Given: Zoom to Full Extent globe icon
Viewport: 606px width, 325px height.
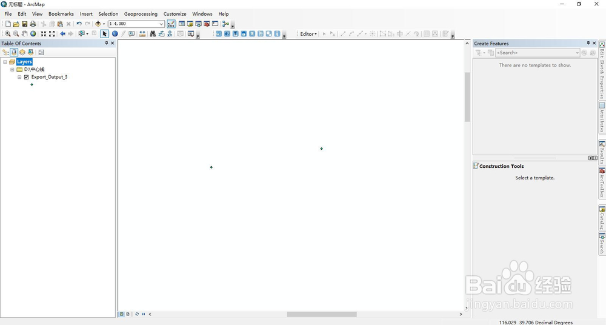Looking at the screenshot, I should pyautogui.click(x=33, y=34).
